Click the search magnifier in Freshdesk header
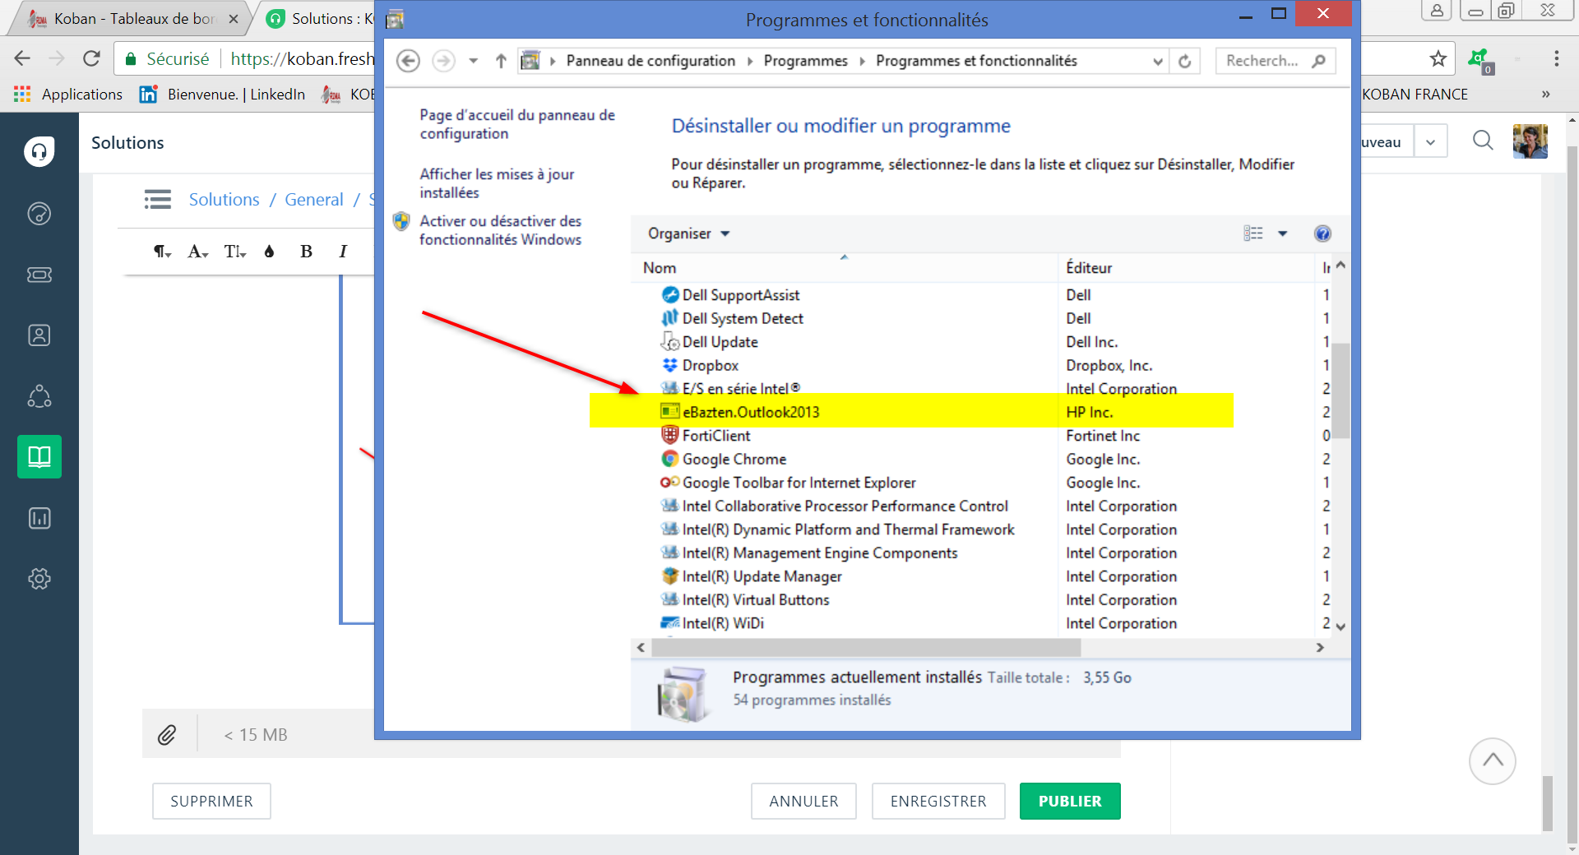The width and height of the screenshot is (1579, 855). [x=1483, y=141]
